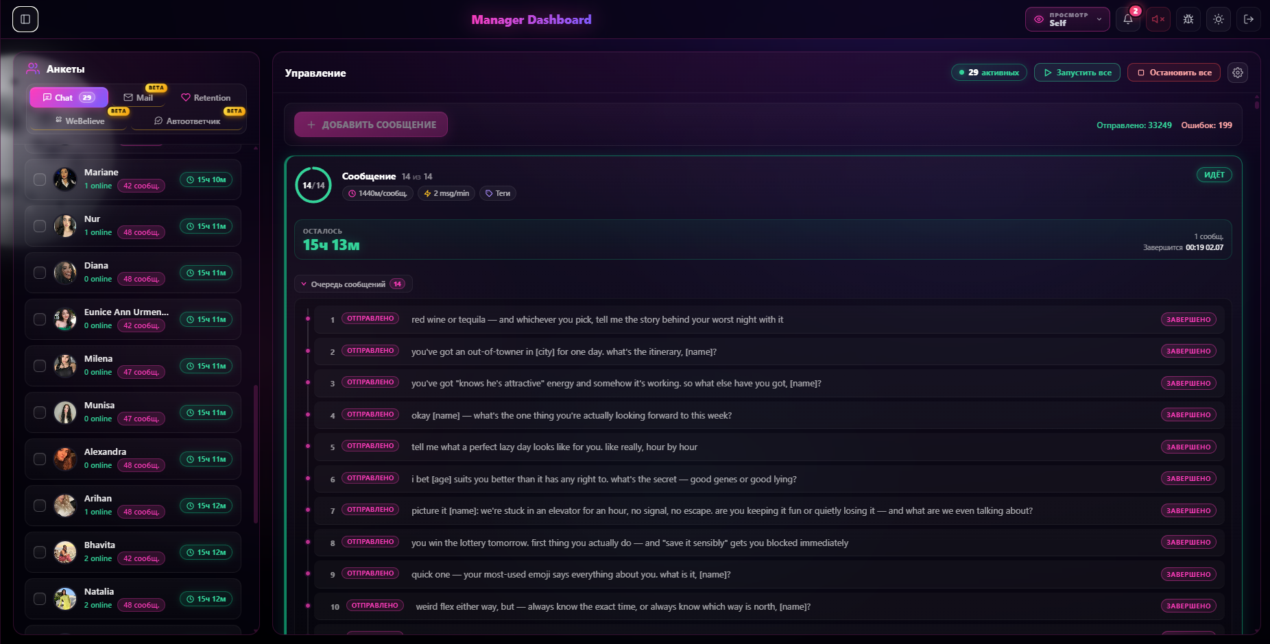Click the 14/14 circular progress ring
1270x644 pixels.
point(313,185)
